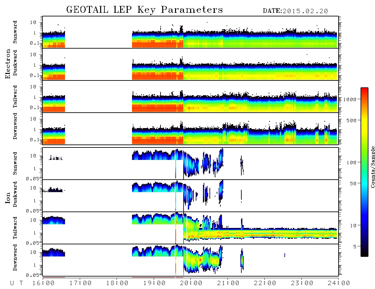Click the 22:00 time axis label
Image resolution: width=375 pixels, height=289 pixels.
tap(265, 283)
